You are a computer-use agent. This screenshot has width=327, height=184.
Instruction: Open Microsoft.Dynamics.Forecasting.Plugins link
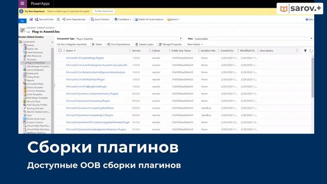click(x=88, y=101)
